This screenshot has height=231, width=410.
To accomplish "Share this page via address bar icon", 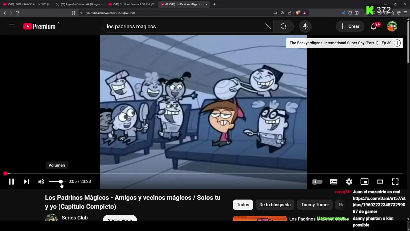I will pos(290,13).
